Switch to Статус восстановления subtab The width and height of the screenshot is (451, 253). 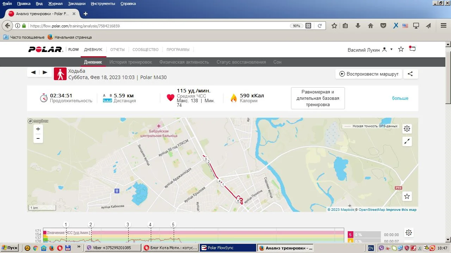(241, 62)
